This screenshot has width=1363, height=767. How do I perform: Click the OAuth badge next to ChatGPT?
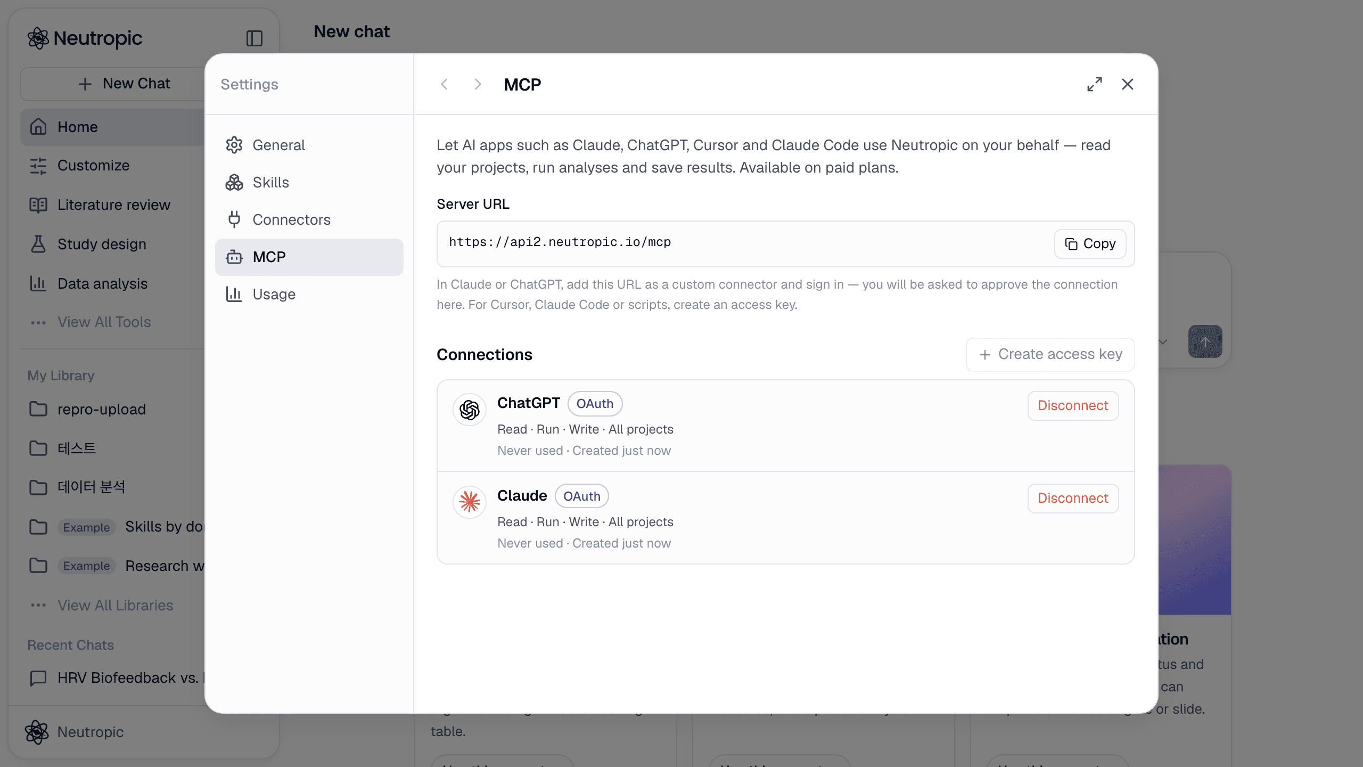(x=595, y=404)
